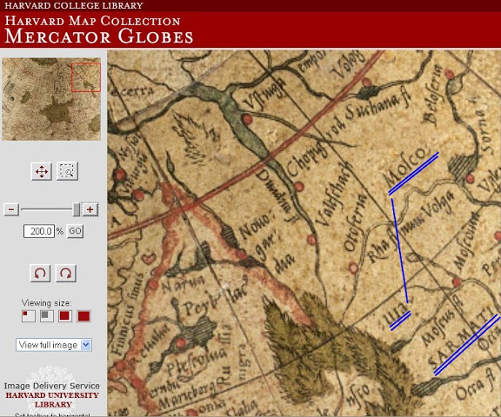Click the red viewport rectangle in thumbnail

[x=85, y=77]
